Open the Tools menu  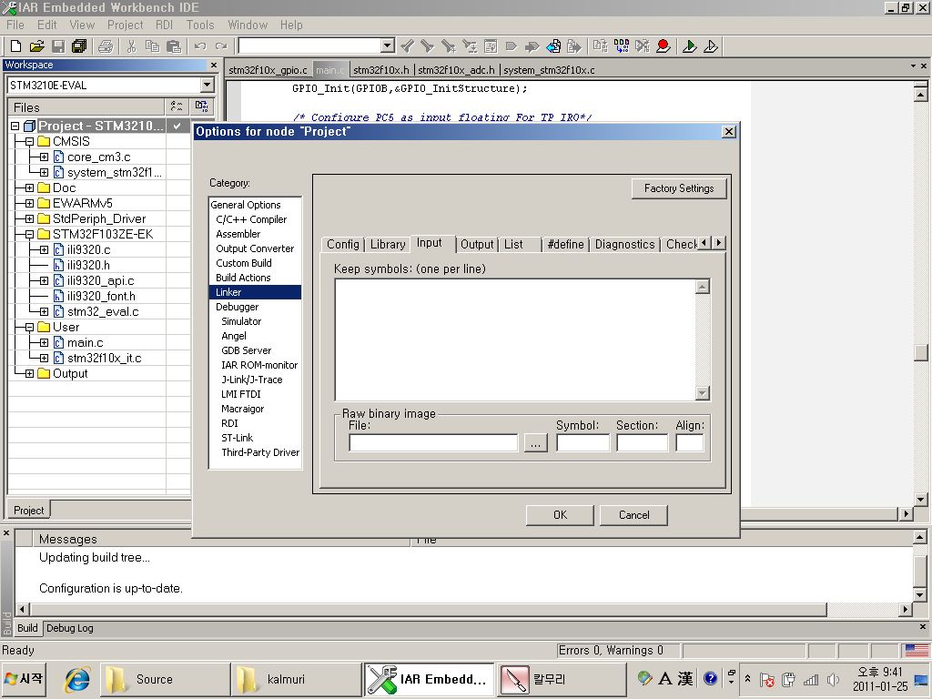(x=199, y=25)
